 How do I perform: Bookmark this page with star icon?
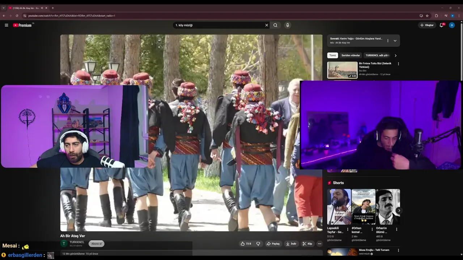tap(427, 16)
